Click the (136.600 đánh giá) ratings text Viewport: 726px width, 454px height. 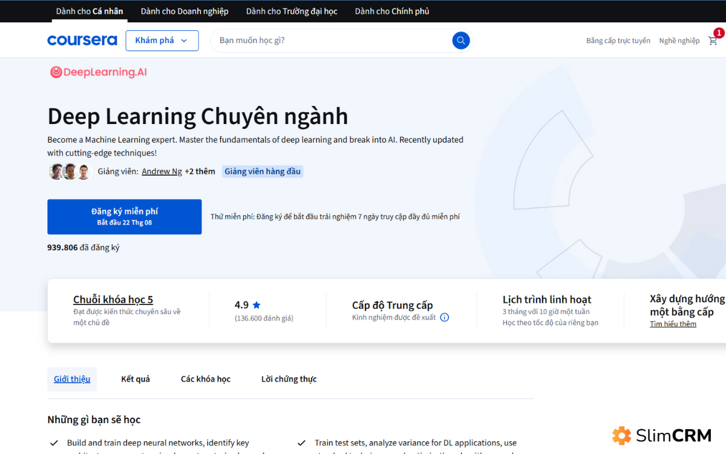(264, 318)
